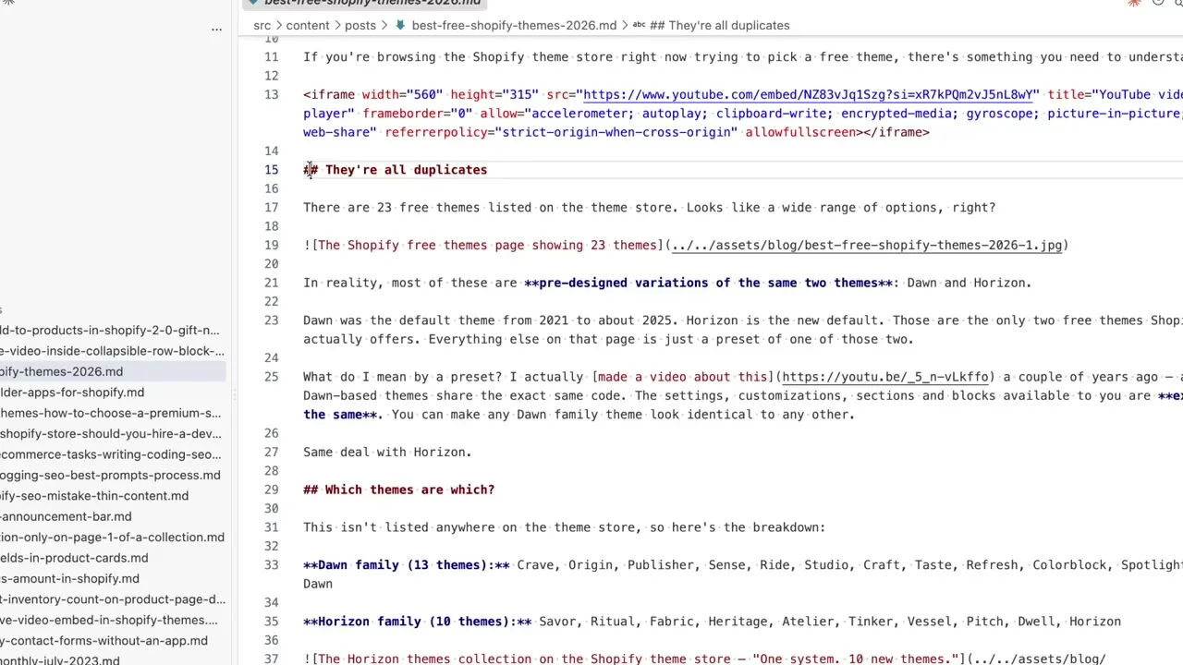Open the apps-for-shopify.md file
This screenshot has height=665, width=1183.
(x=72, y=393)
